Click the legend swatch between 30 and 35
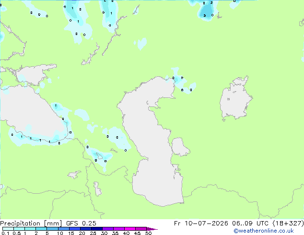This screenshot has width=304, height=235. [x=107, y=229]
